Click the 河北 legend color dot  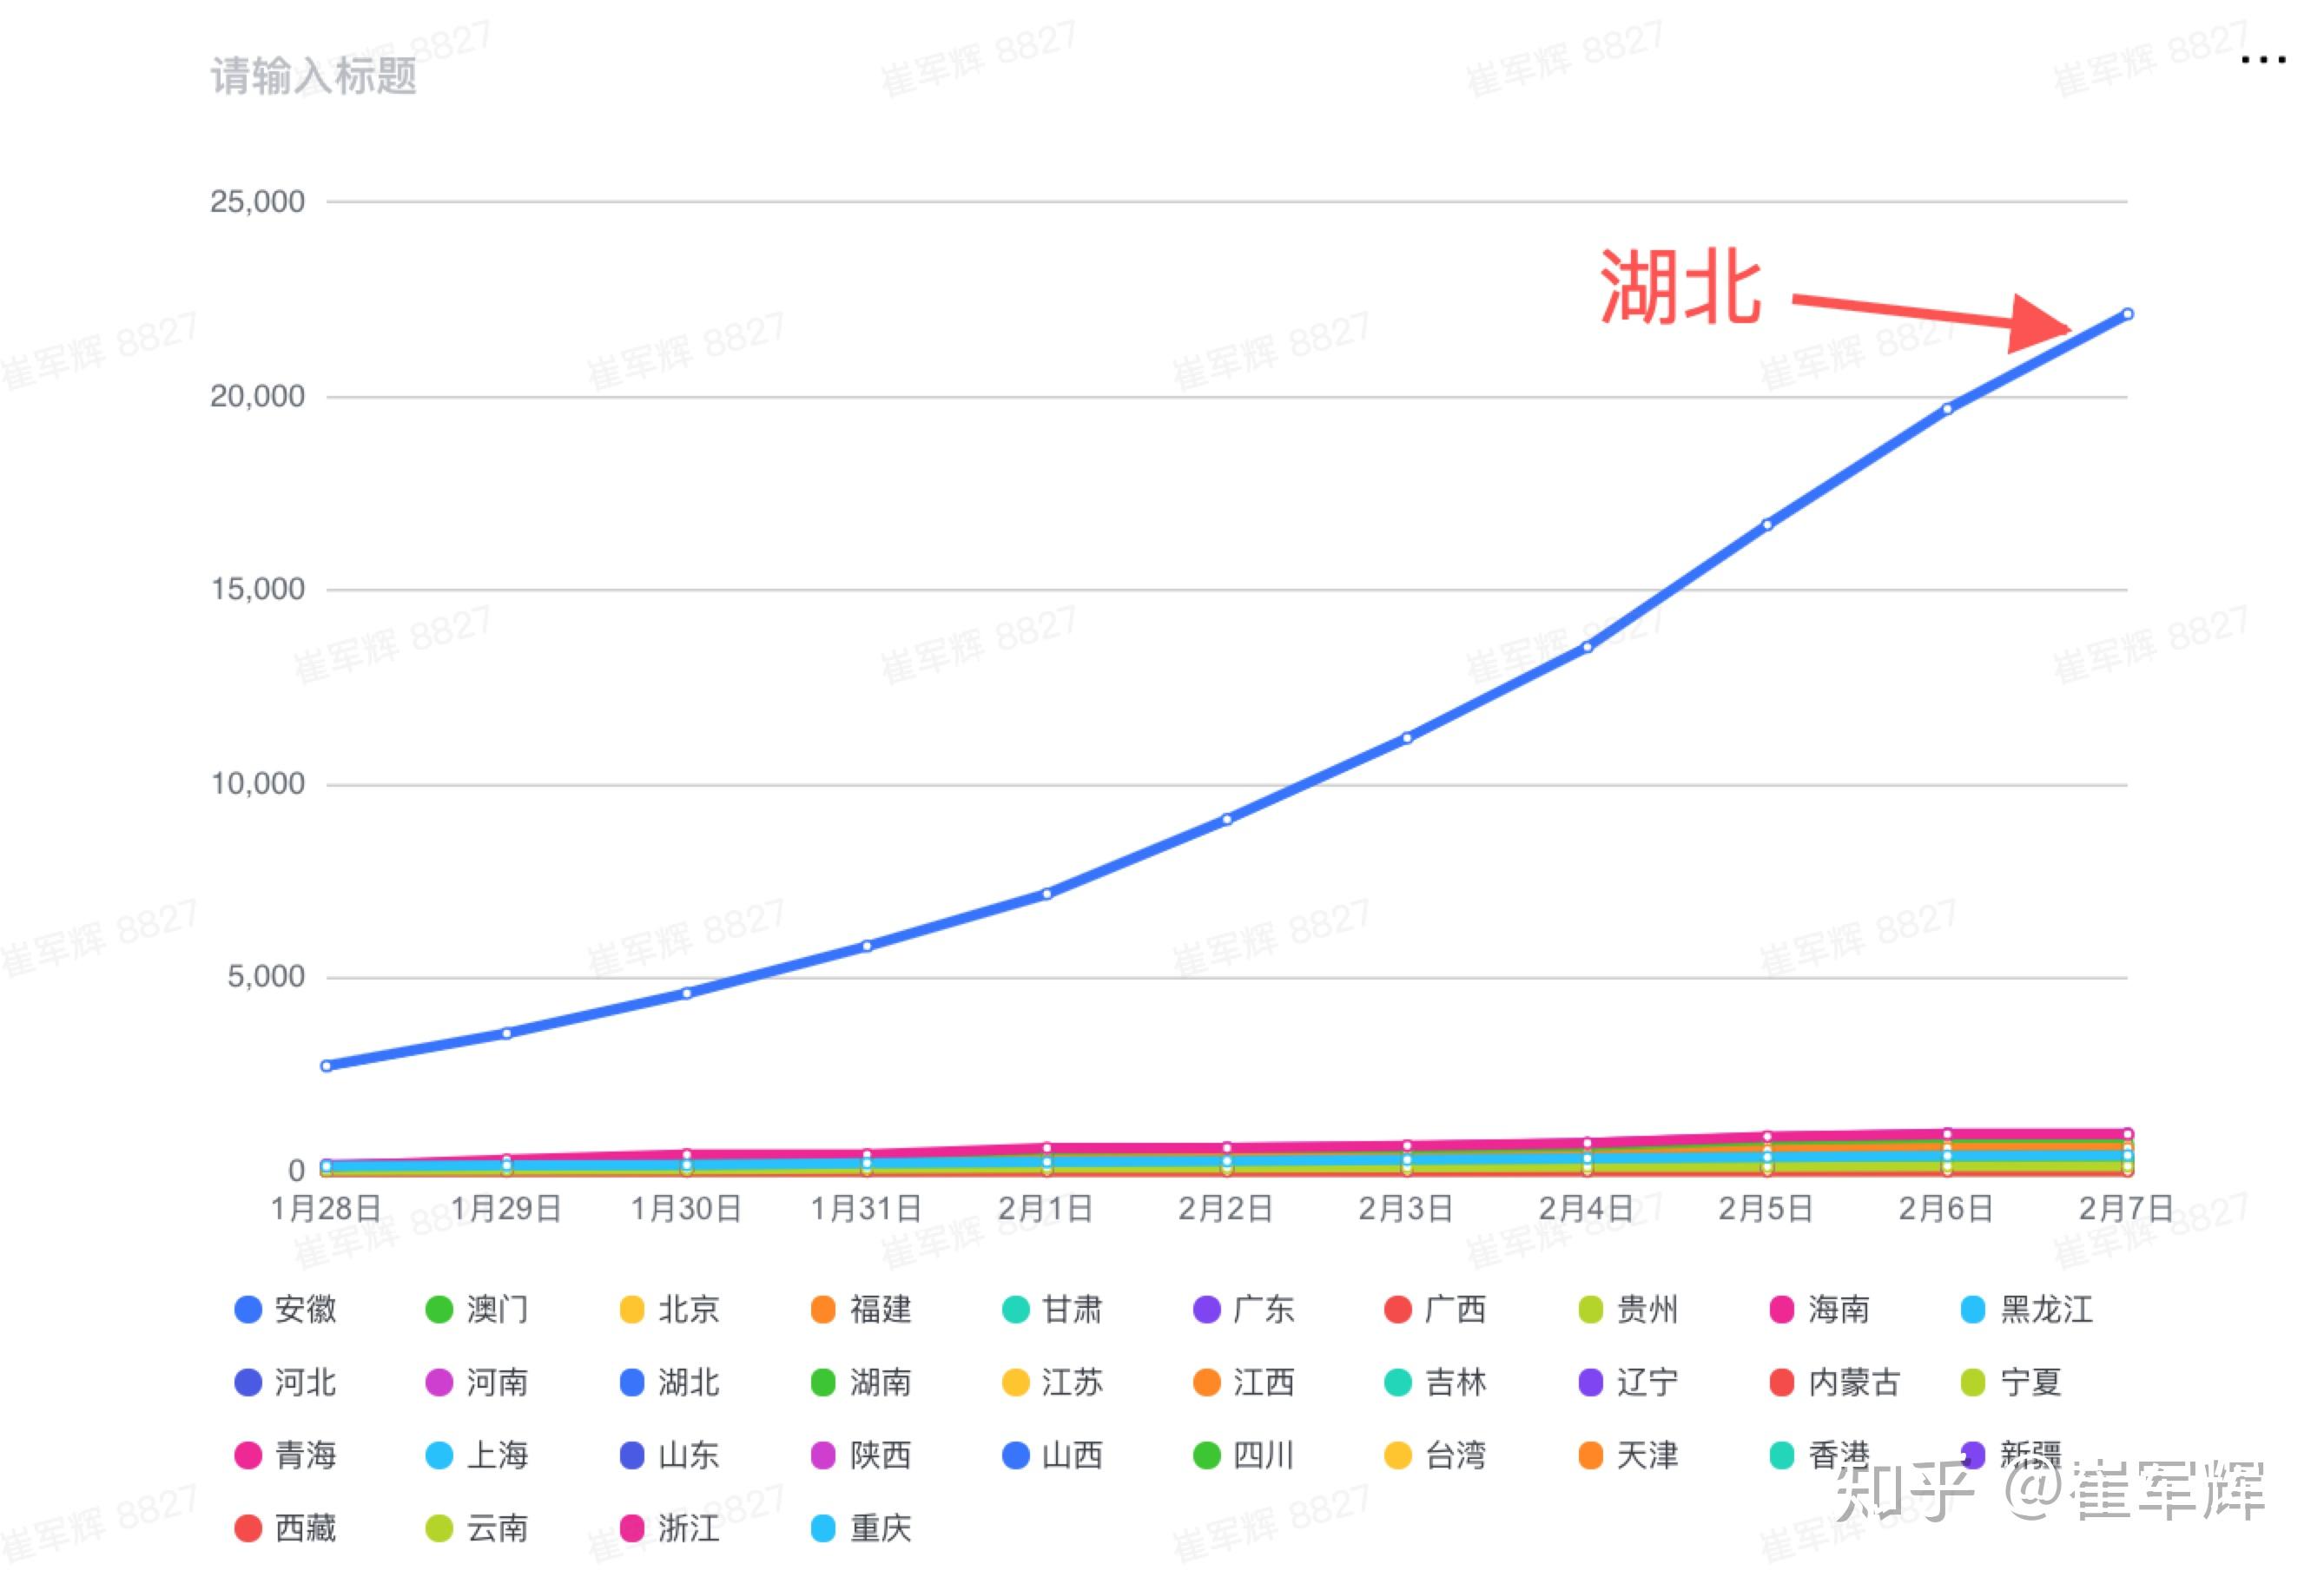tap(247, 1382)
